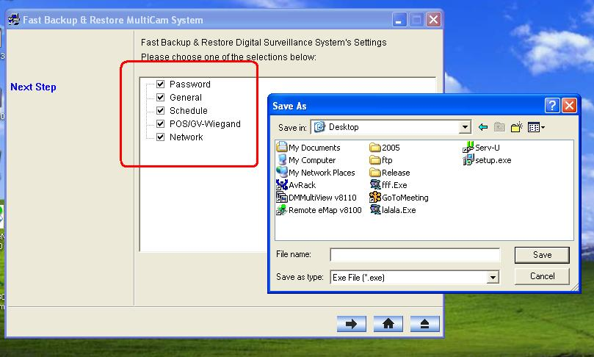Select the GoToMeeting shortcut

tap(399, 197)
